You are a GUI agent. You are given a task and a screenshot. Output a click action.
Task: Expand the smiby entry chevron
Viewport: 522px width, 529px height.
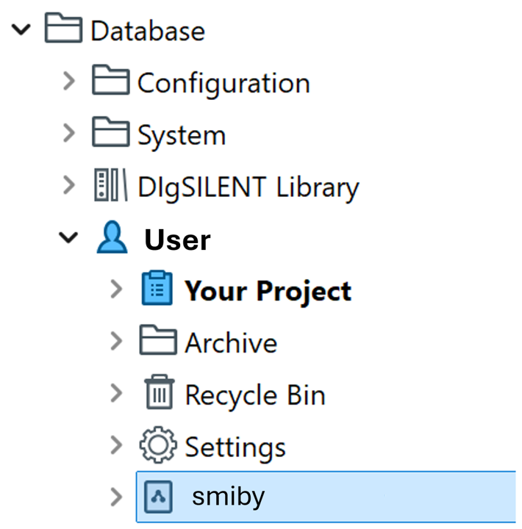pyautogui.click(x=115, y=497)
